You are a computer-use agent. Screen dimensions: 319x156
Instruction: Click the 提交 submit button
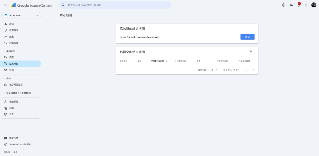pos(247,37)
